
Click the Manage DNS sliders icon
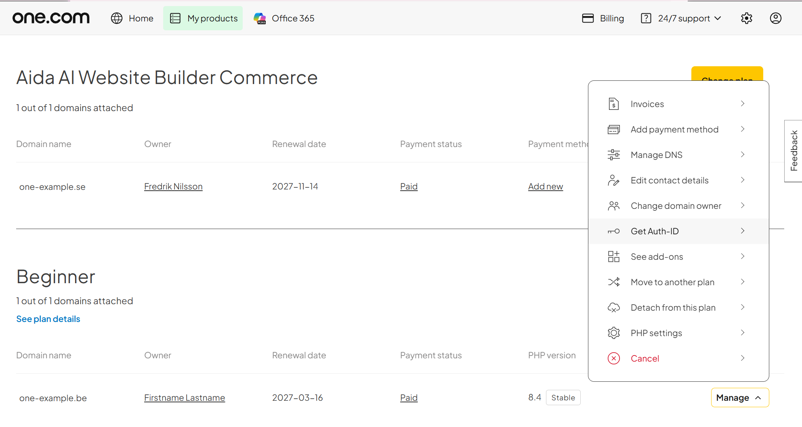613,155
